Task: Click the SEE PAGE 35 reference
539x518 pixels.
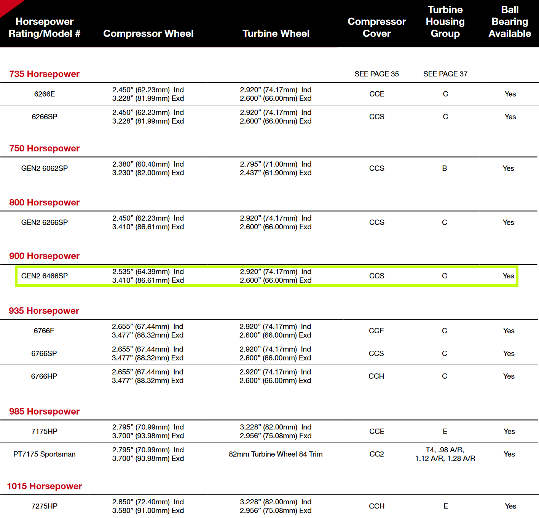Action: coord(376,74)
